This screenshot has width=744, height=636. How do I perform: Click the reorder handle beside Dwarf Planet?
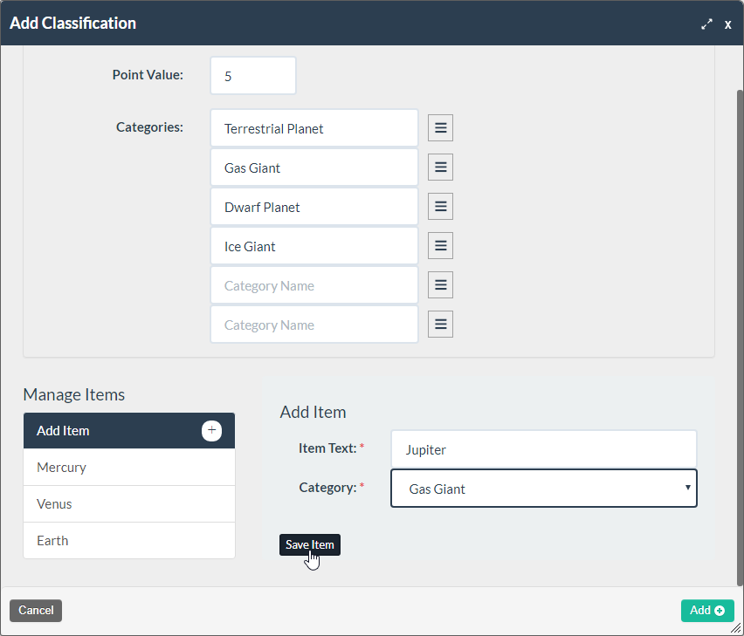tap(440, 207)
